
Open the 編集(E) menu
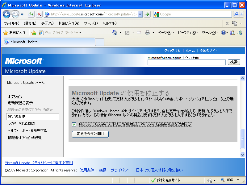[x=30, y=23]
